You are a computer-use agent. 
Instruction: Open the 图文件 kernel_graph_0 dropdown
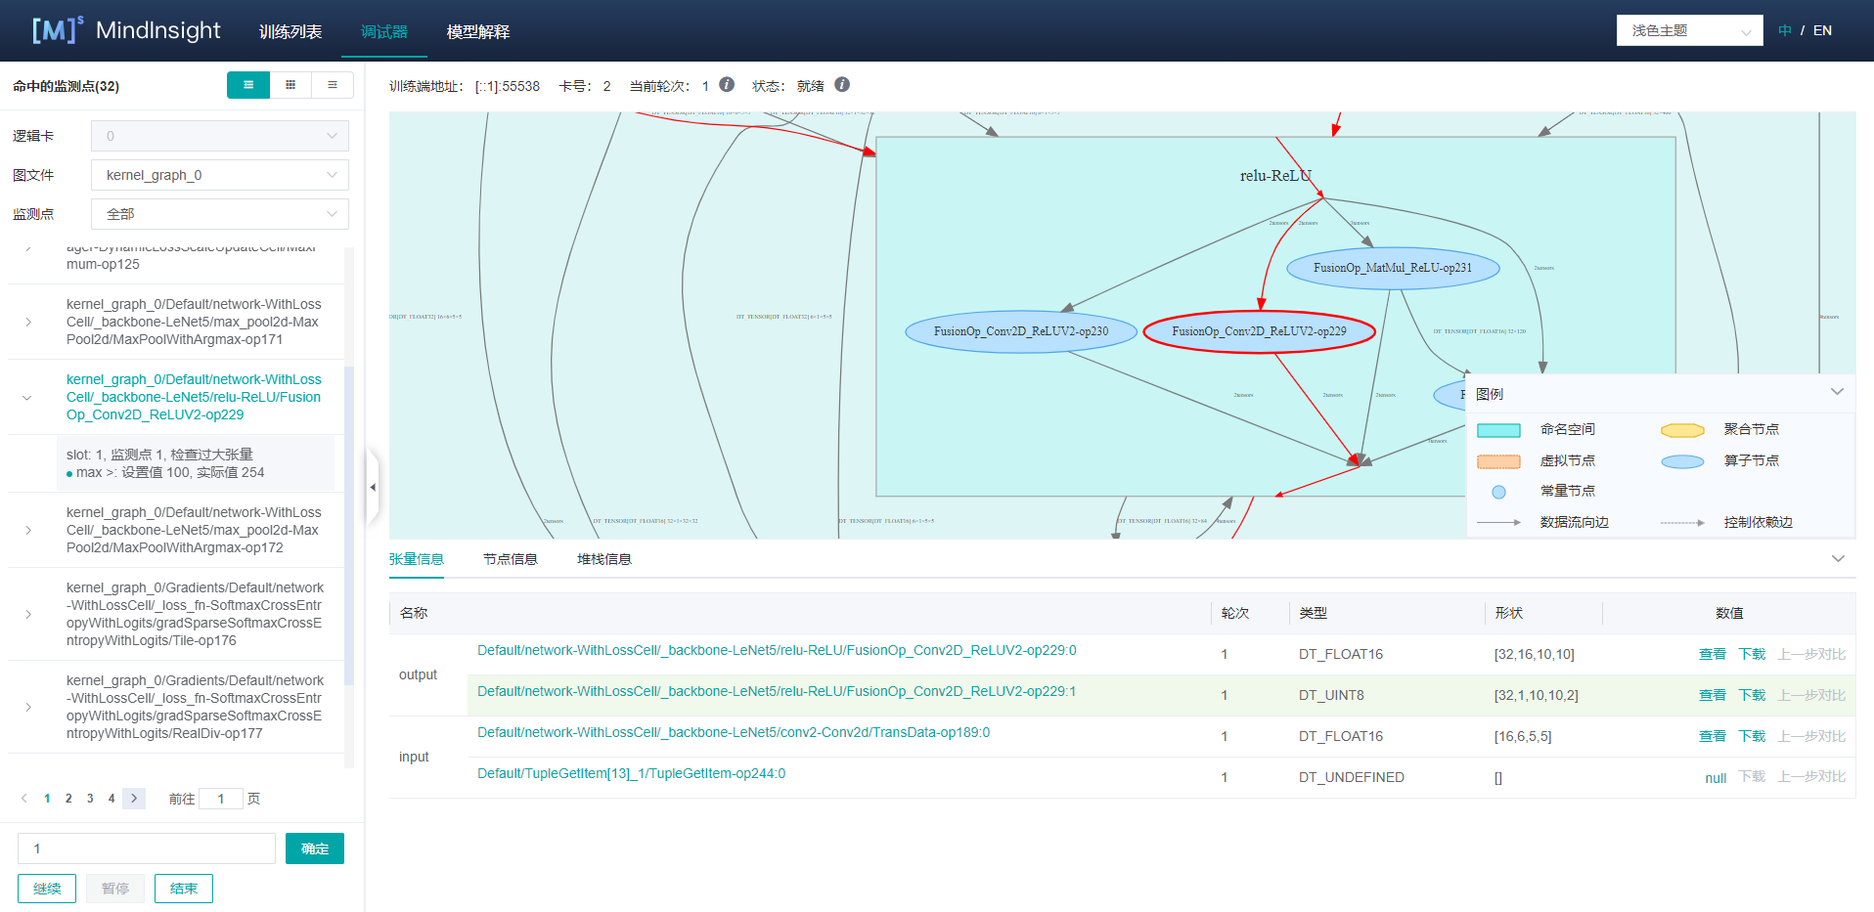220,175
